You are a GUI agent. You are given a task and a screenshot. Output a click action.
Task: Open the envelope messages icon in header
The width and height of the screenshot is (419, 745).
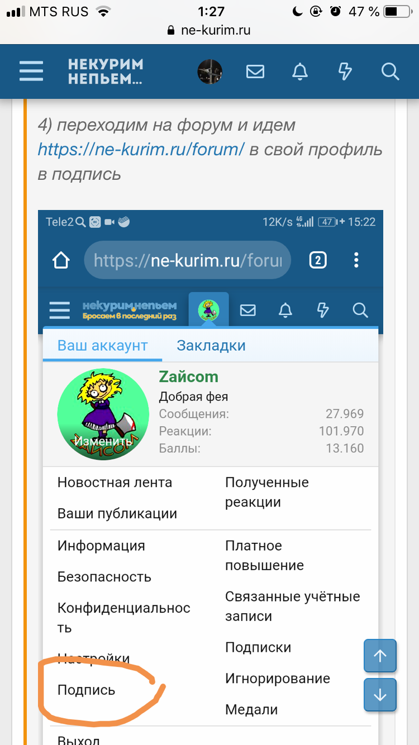[255, 71]
